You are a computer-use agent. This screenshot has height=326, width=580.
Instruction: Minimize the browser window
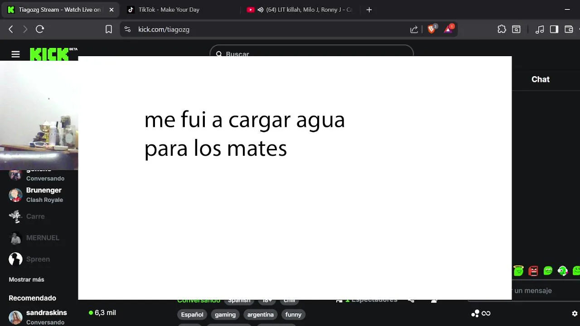(x=567, y=10)
